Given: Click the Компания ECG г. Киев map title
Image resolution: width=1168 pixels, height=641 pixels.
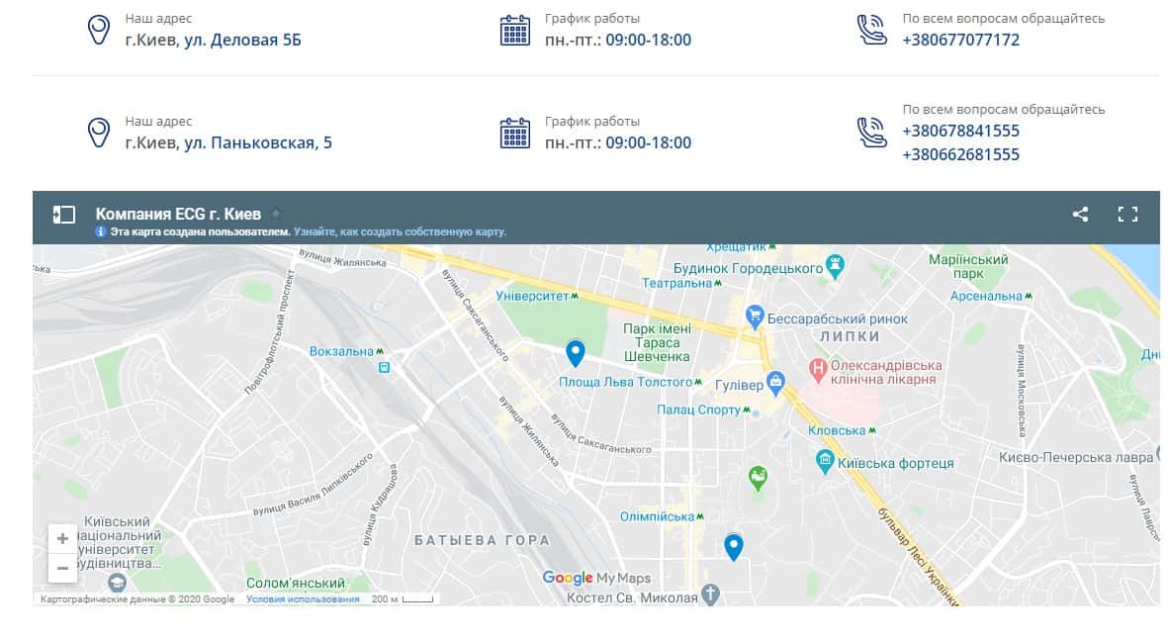Looking at the screenshot, I should (178, 214).
